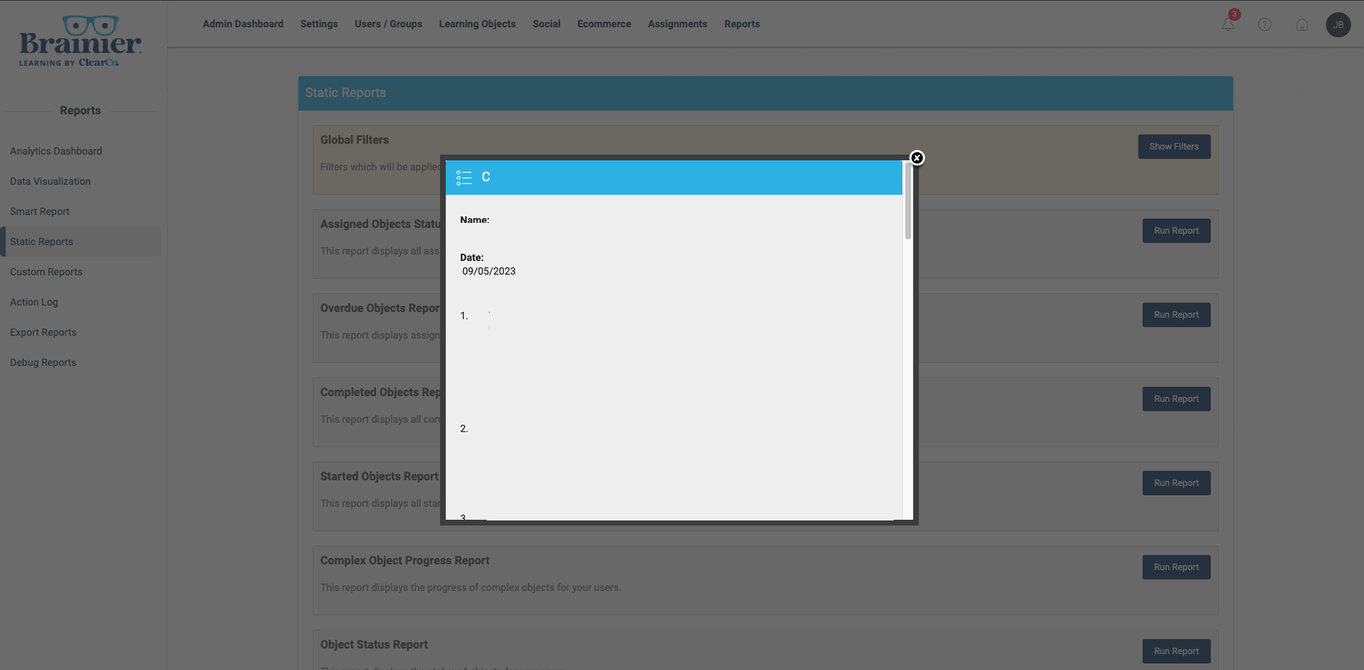The width and height of the screenshot is (1364, 670).
Task: Run the Object Status Report
Action: click(x=1176, y=651)
